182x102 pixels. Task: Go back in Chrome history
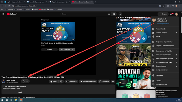click(2, 6)
